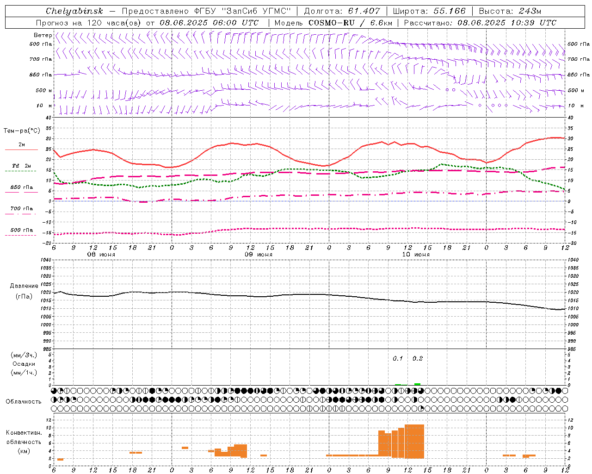Click the Ветер panel label
The image size is (592, 474).
click(x=43, y=35)
